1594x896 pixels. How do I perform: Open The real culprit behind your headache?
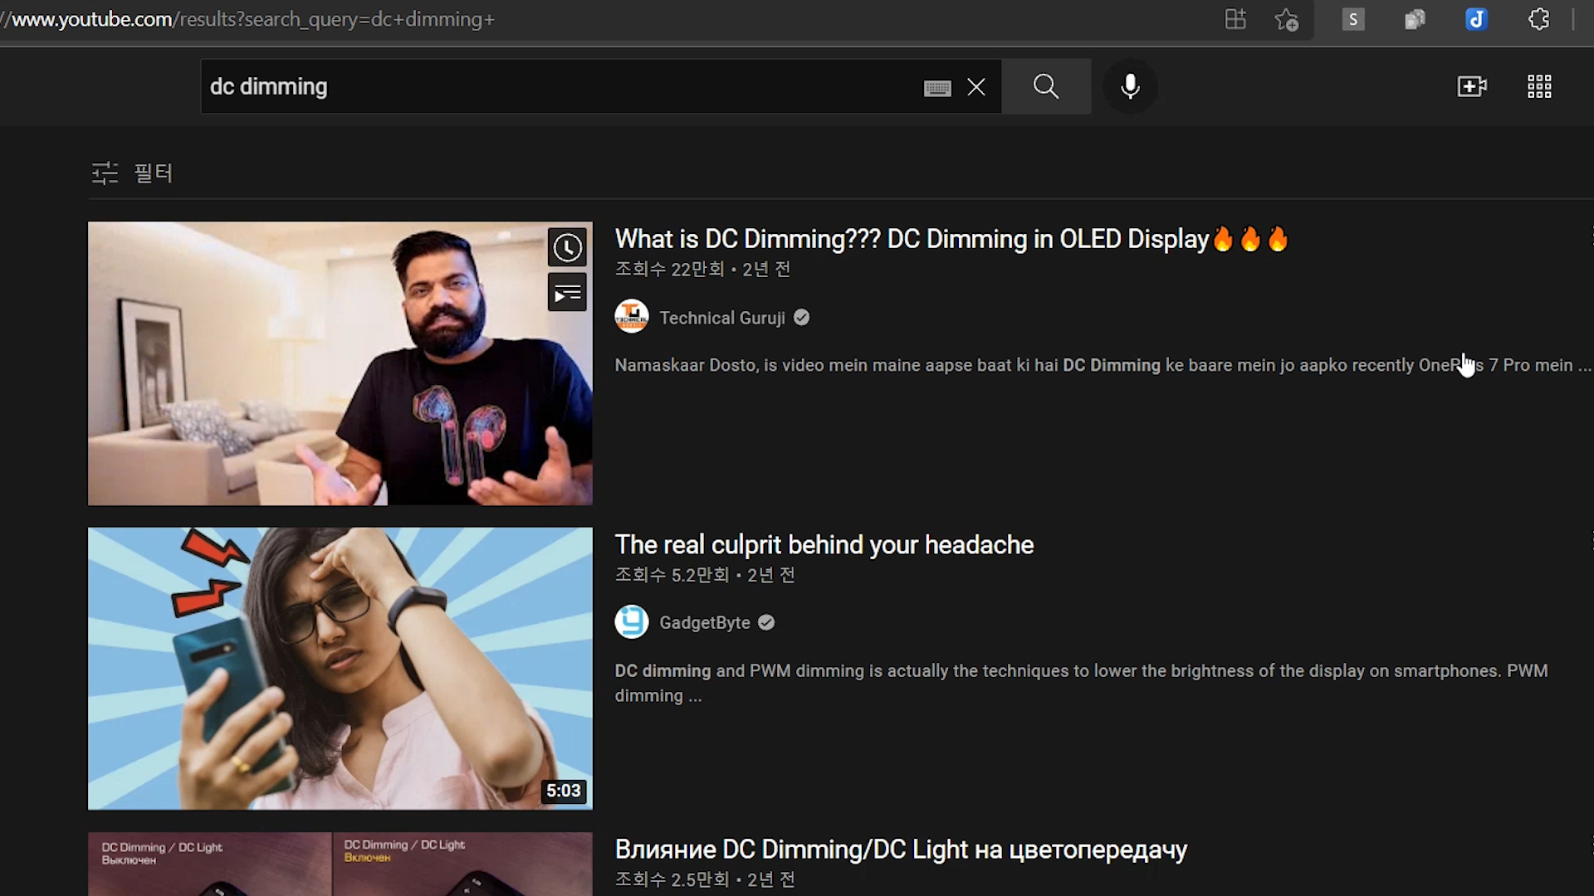pyautogui.click(x=824, y=544)
